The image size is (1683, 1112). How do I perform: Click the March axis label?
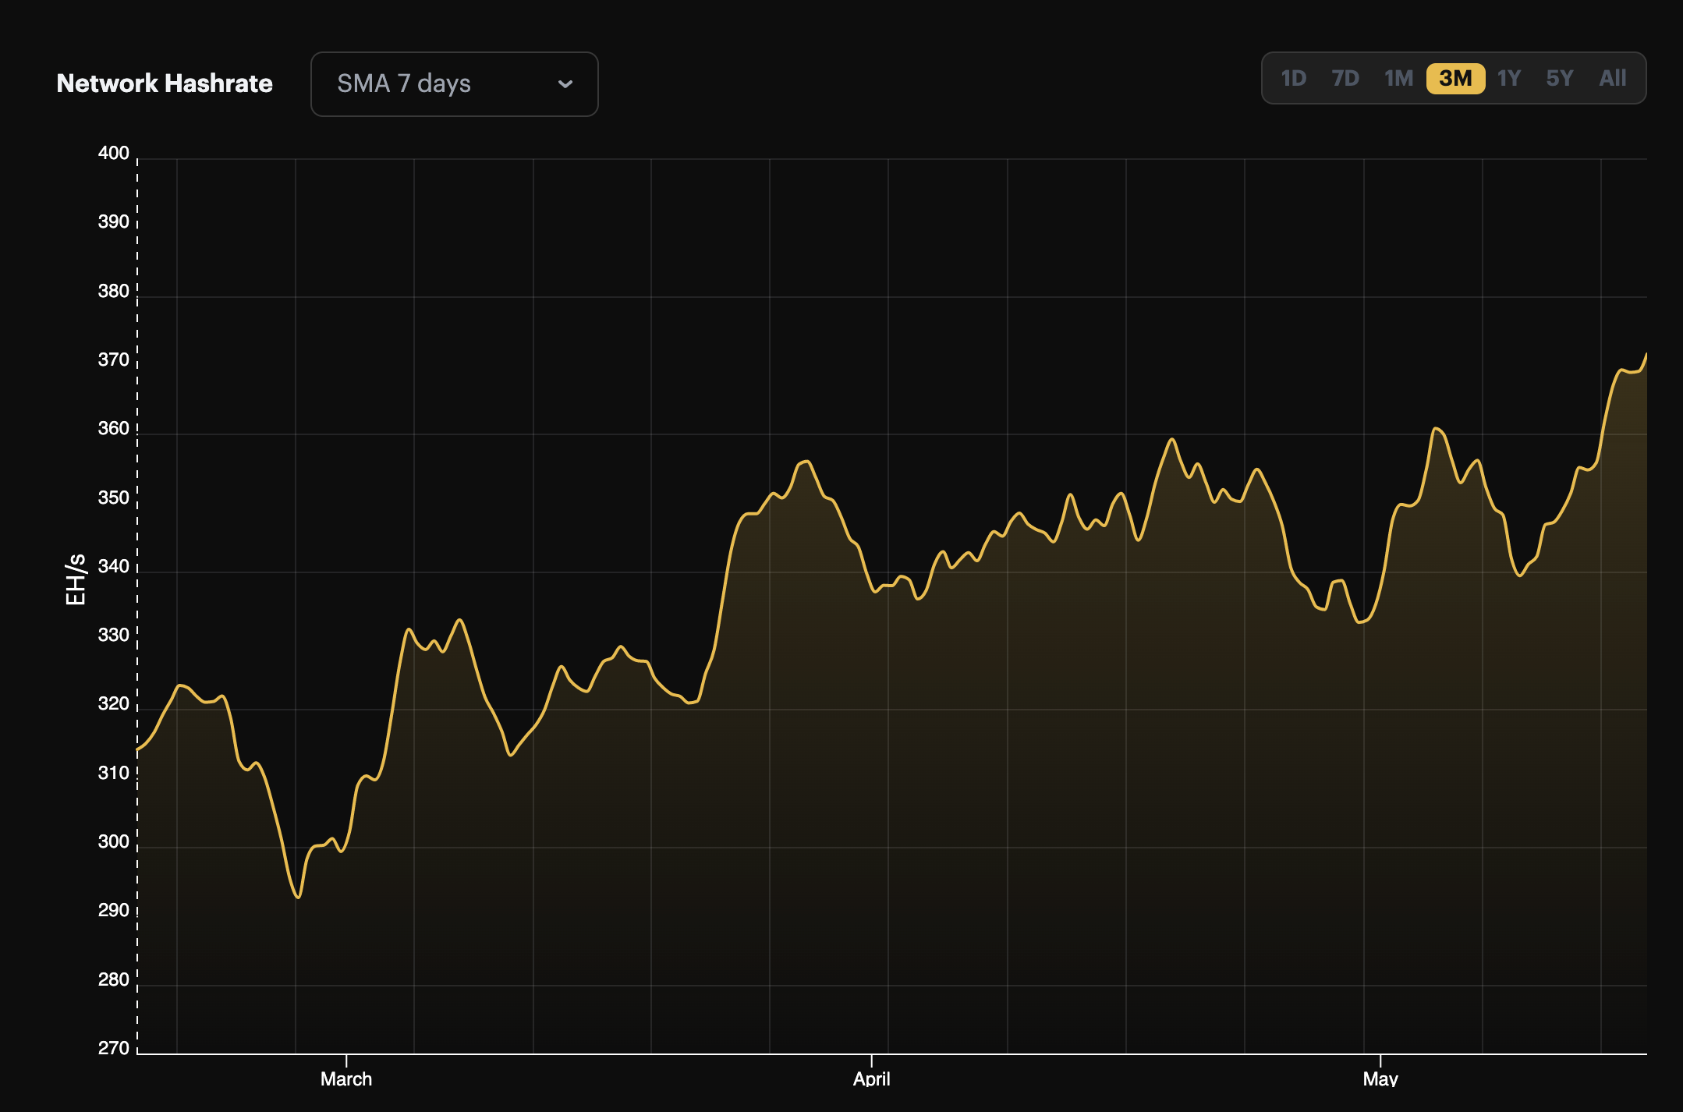point(346,1078)
